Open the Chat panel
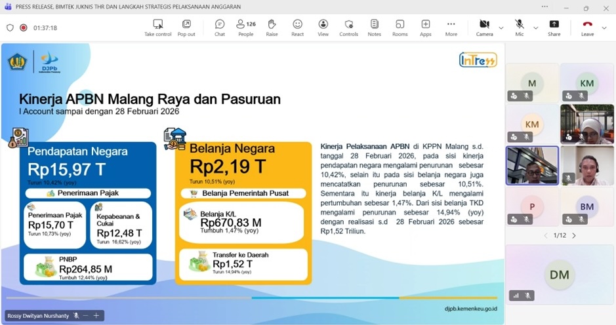The width and height of the screenshot is (616, 325). [219, 28]
